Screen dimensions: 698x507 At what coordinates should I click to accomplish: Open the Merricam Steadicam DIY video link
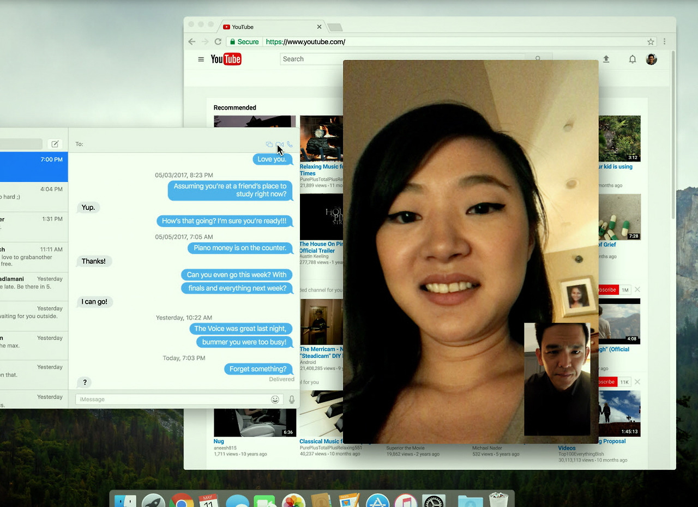tap(321, 352)
